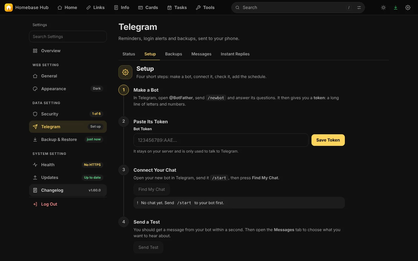Click the Telegram paper plane icon
418x261 pixels.
(x=35, y=127)
